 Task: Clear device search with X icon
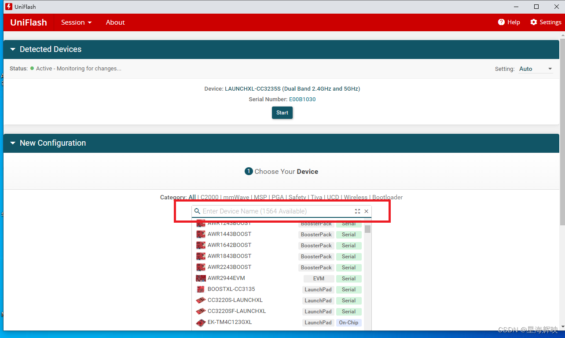pyautogui.click(x=366, y=211)
